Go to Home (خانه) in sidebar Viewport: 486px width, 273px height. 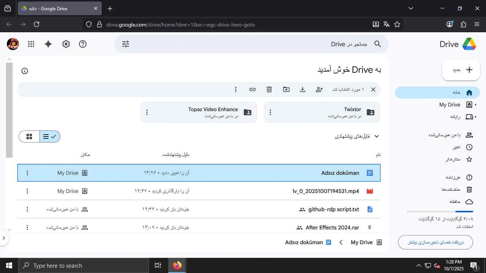pyautogui.click(x=437, y=93)
